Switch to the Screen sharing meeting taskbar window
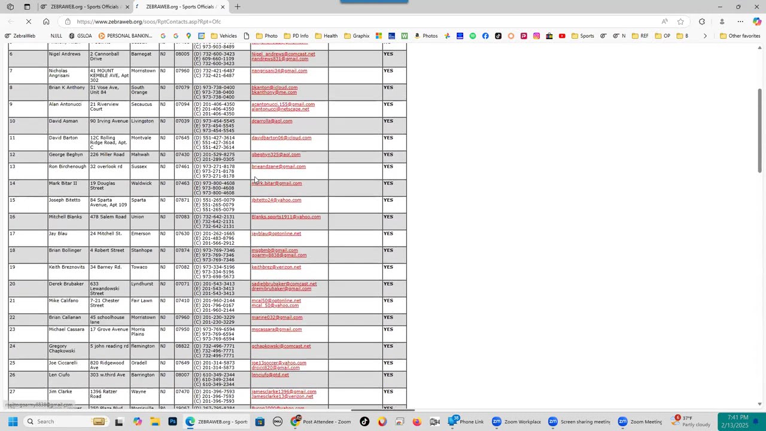 point(579,421)
